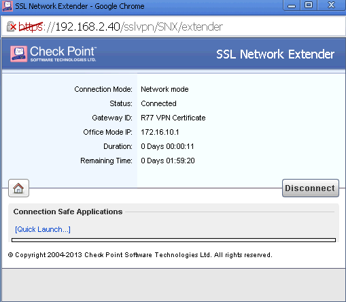This screenshot has height=302, width=346.
Task: Click the address bar URL field
Action: point(173,27)
